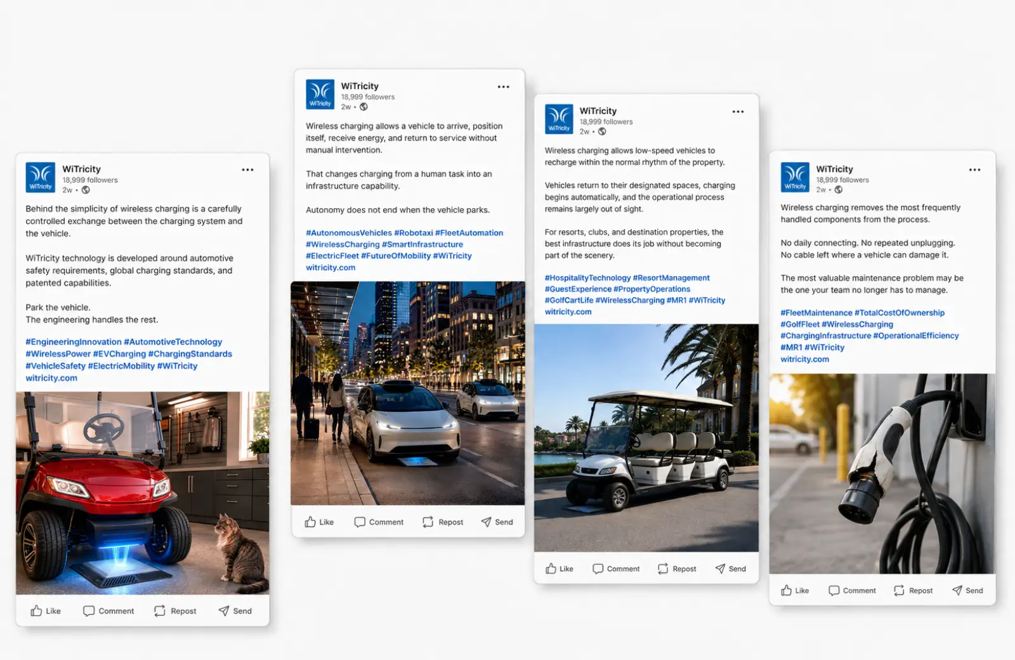The width and height of the screenshot is (1015, 660).
Task: Click the #HospitalityTechnology hashtag
Action: [x=587, y=277]
